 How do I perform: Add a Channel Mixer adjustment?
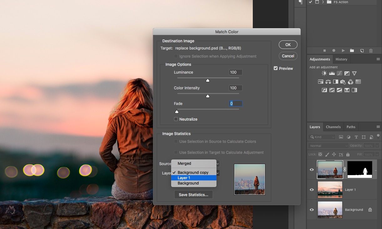click(350, 82)
